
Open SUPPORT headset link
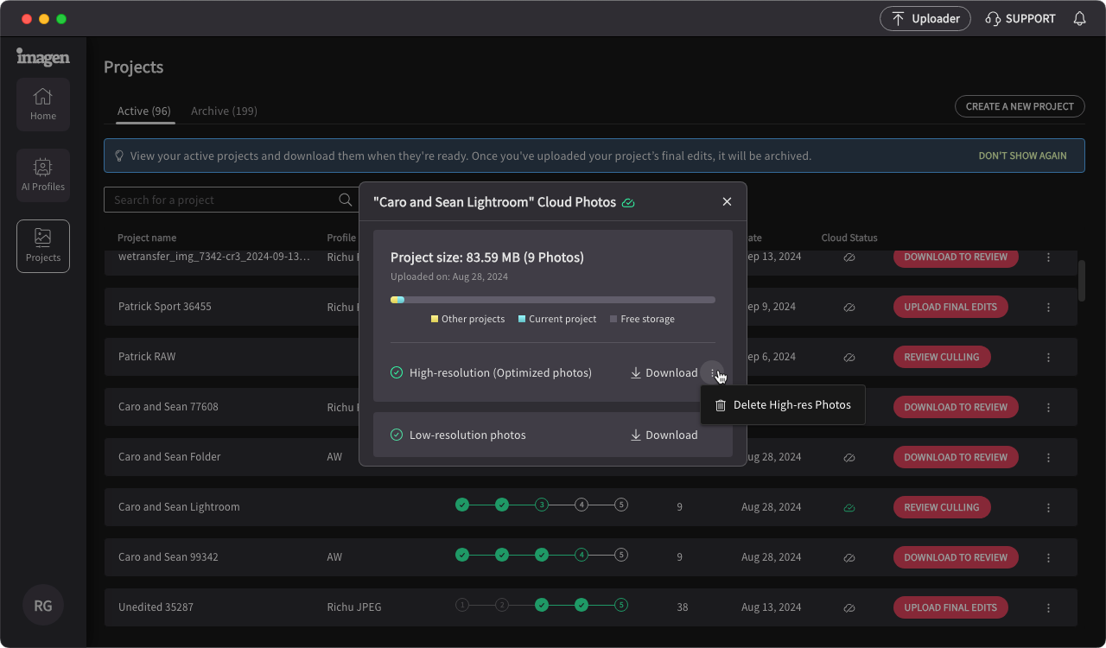pos(1020,18)
